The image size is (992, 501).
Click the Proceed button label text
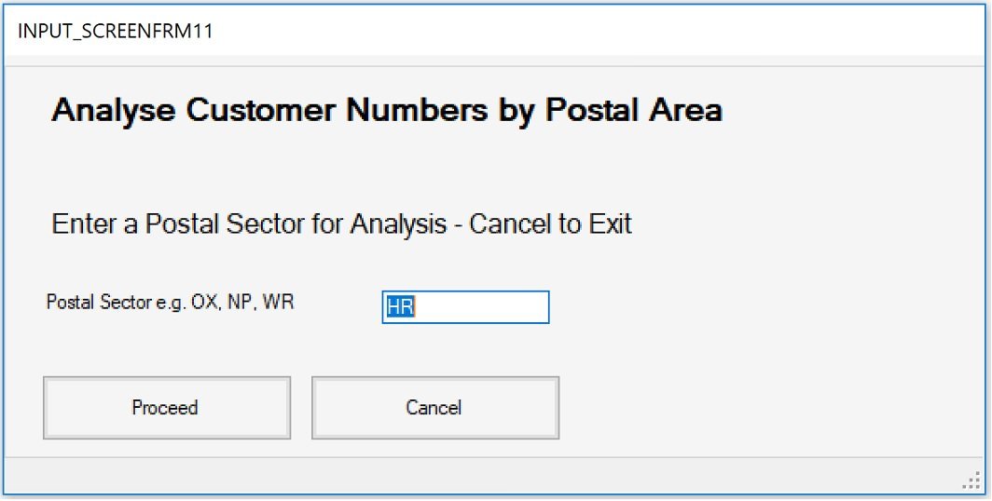tap(165, 407)
